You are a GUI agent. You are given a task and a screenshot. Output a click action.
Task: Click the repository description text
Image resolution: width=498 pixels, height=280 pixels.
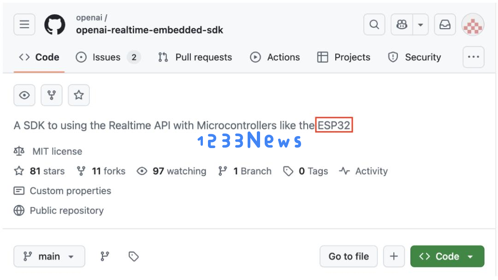click(182, 125)
